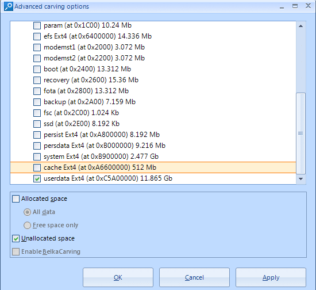Choose the Free space only radio option
This screenshot has width=316, height=290.
(27, 225)
